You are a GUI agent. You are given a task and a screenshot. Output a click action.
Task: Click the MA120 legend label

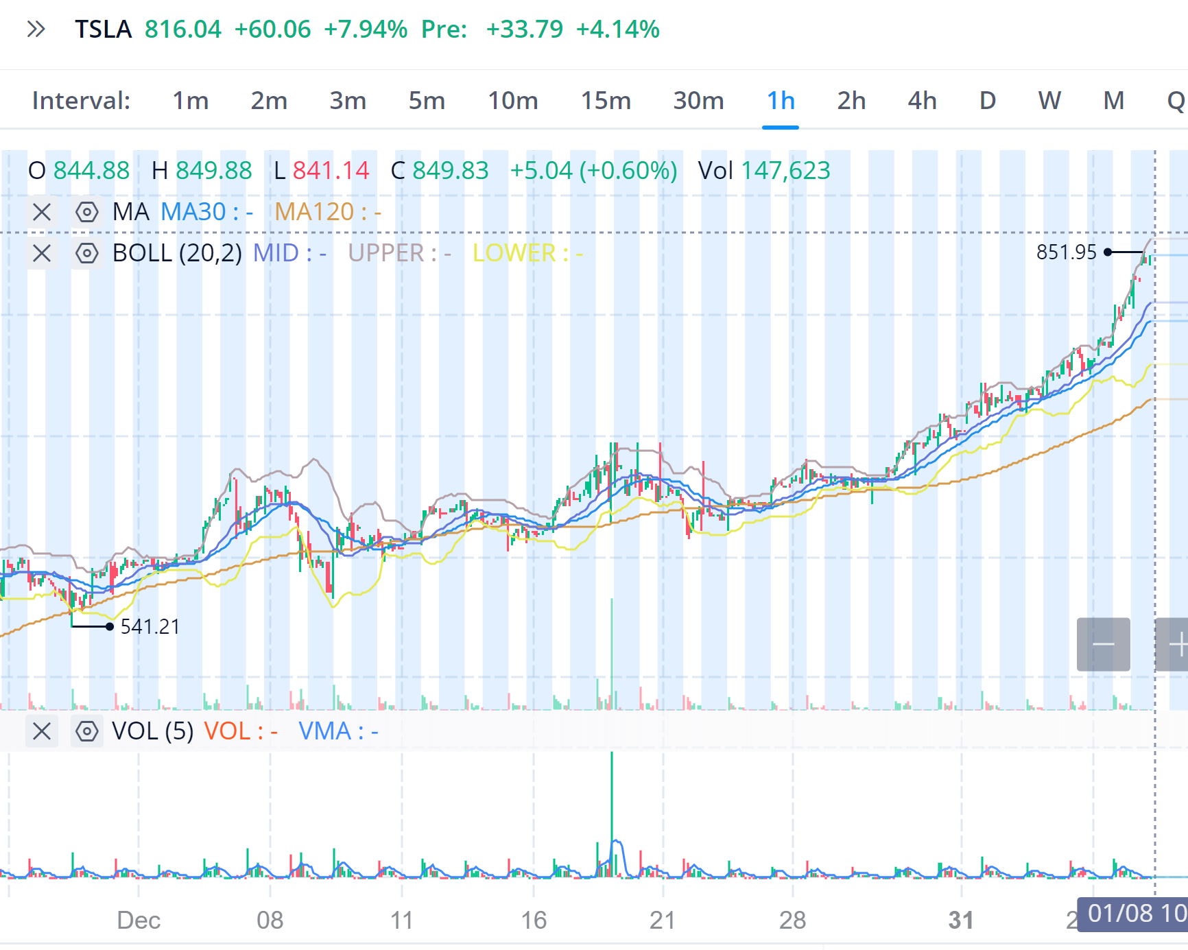click(328, 212)
